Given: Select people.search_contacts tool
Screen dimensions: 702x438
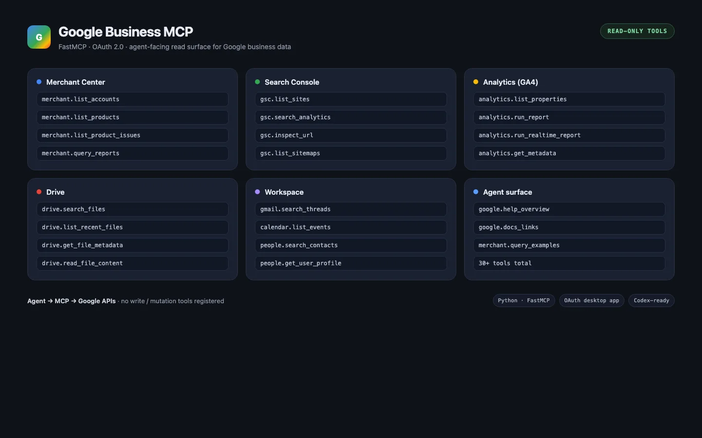Looking at the screenshot, I should click(351, 245).
